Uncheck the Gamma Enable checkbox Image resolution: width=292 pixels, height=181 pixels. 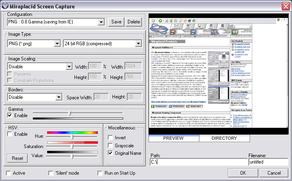click(10, 116)
